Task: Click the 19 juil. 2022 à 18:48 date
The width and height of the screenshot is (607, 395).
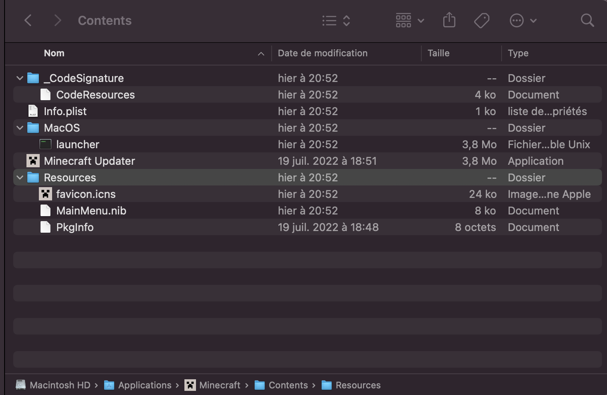Action: pos(328,227)
